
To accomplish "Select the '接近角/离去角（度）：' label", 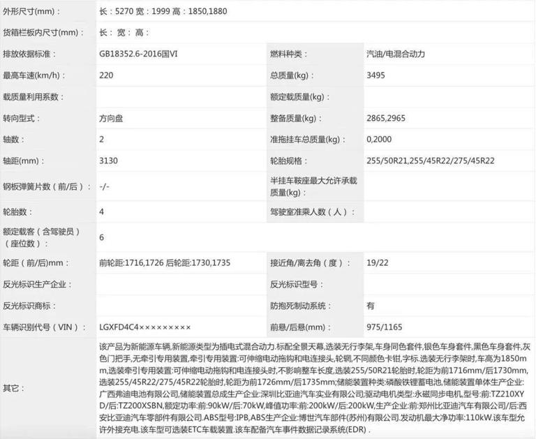I will tap(311, 263).
